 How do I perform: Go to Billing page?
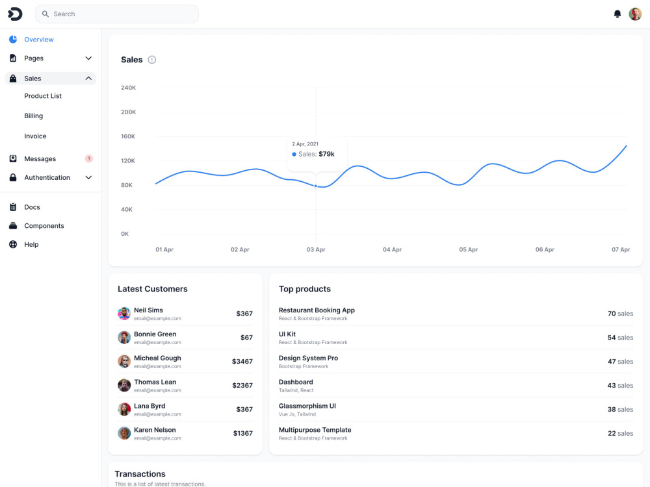tap(34, 116)
